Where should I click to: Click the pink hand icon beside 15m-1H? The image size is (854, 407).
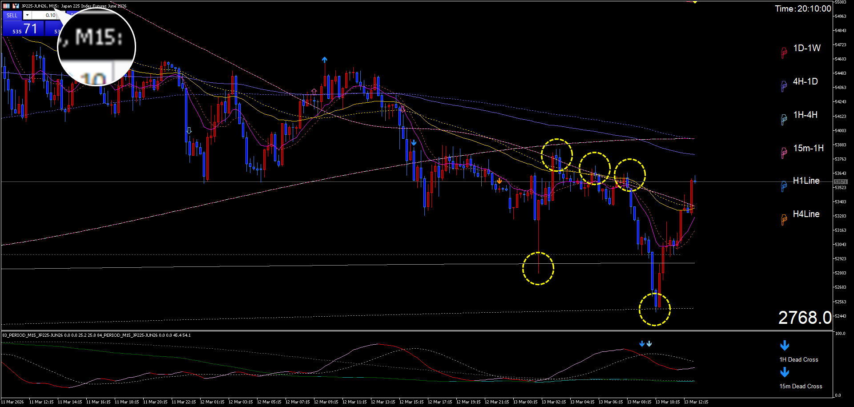(x=784, y=153)
